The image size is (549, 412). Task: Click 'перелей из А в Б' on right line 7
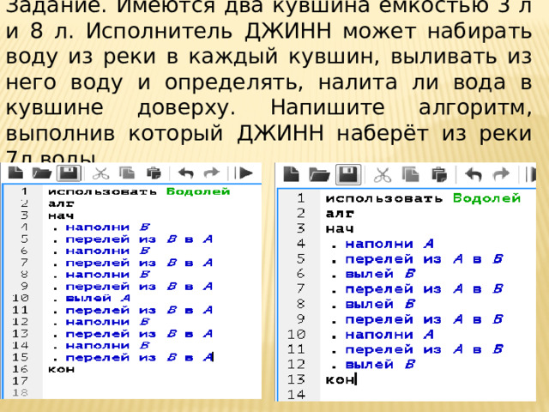424,289
